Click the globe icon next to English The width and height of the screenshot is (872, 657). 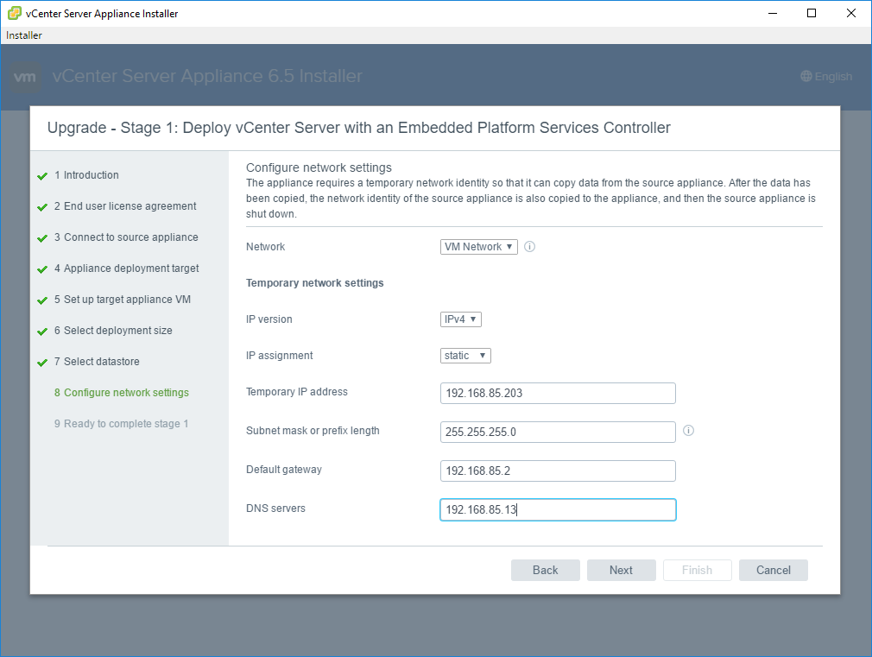coord(806,76)
